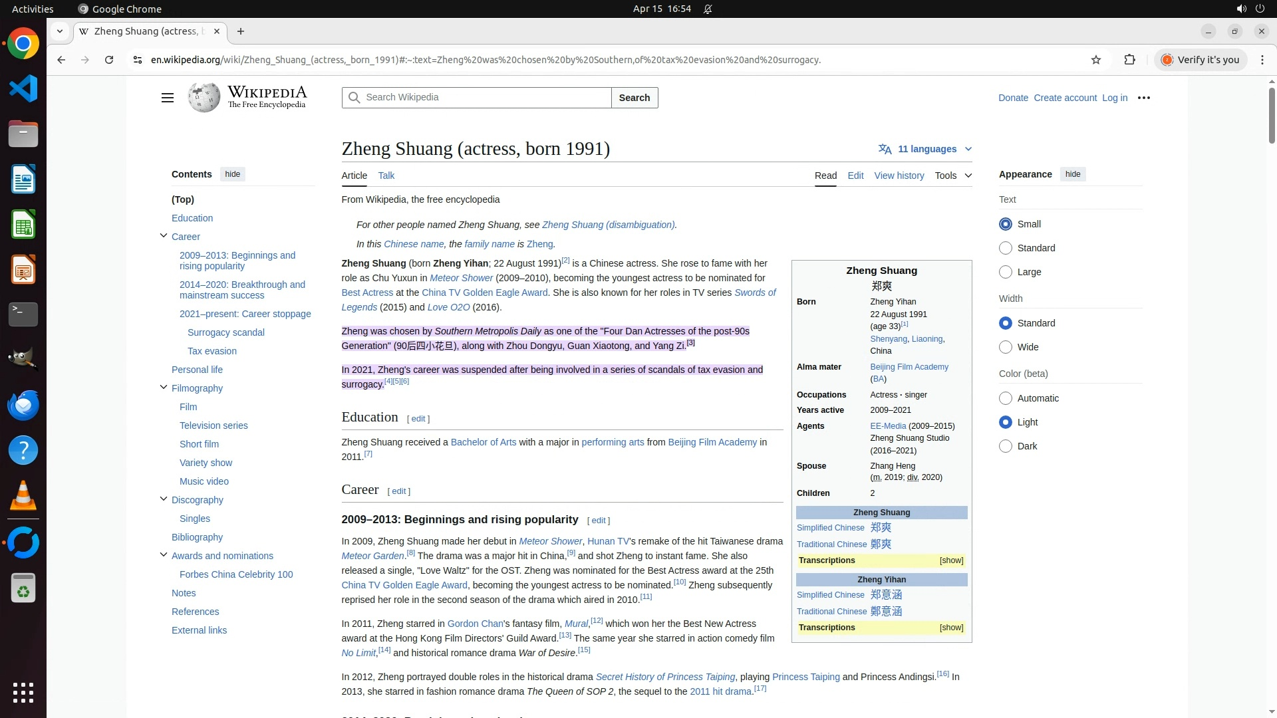
Task: Bookmark this page with the star icon
Action: [1096, 60]
